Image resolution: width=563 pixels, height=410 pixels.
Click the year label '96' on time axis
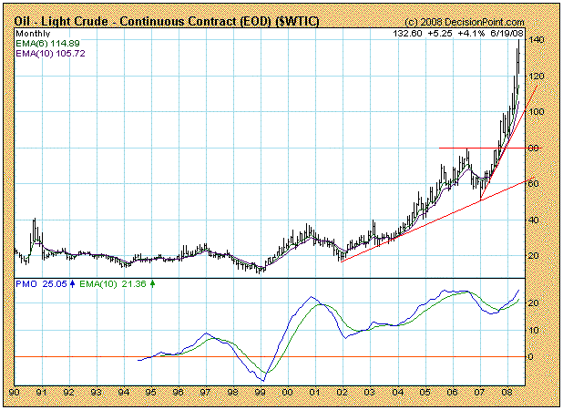pyautogui.click(x=178, y=392)
